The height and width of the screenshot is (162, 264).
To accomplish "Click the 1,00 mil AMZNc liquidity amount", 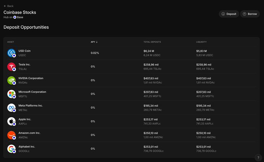I will tap(206, 137).
